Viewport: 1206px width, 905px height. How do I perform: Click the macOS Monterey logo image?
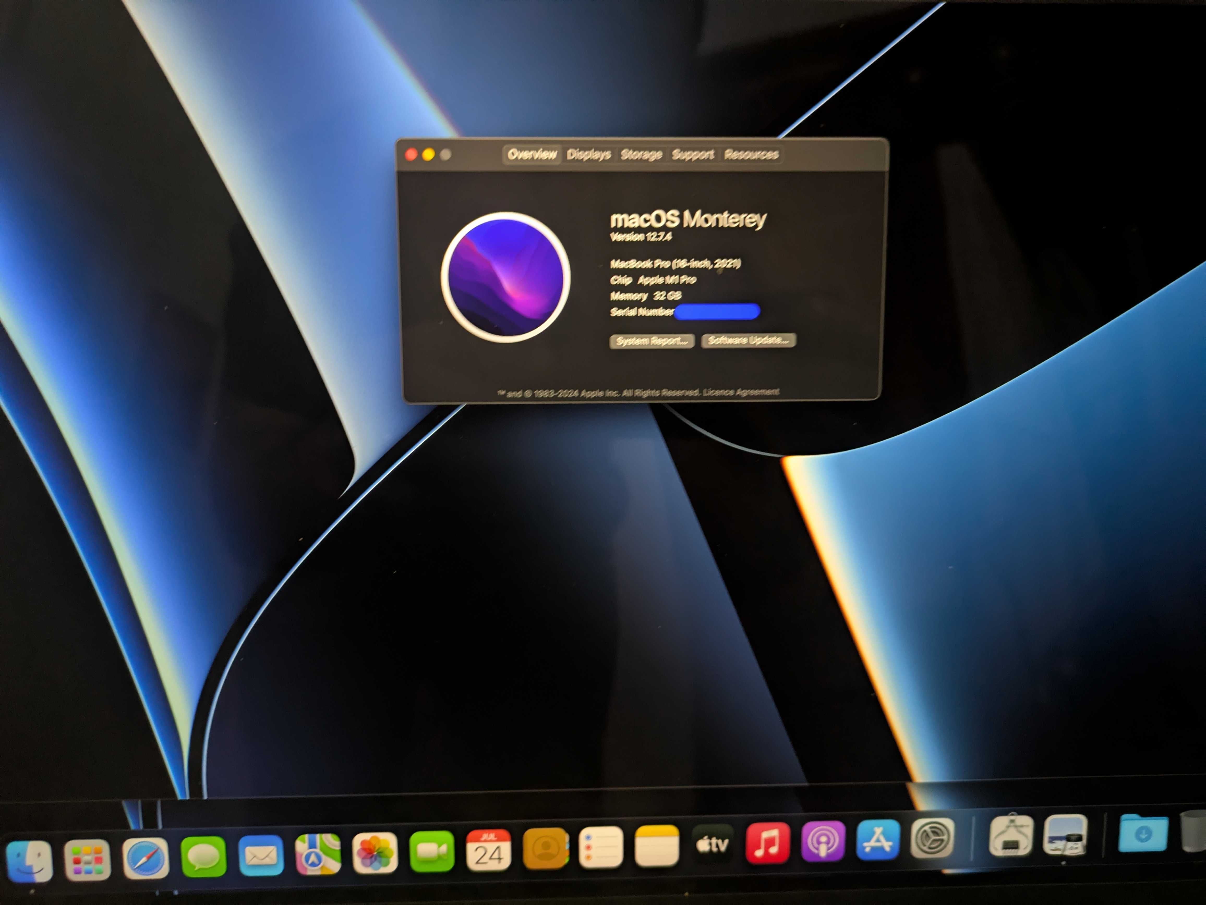pos(505,277)
